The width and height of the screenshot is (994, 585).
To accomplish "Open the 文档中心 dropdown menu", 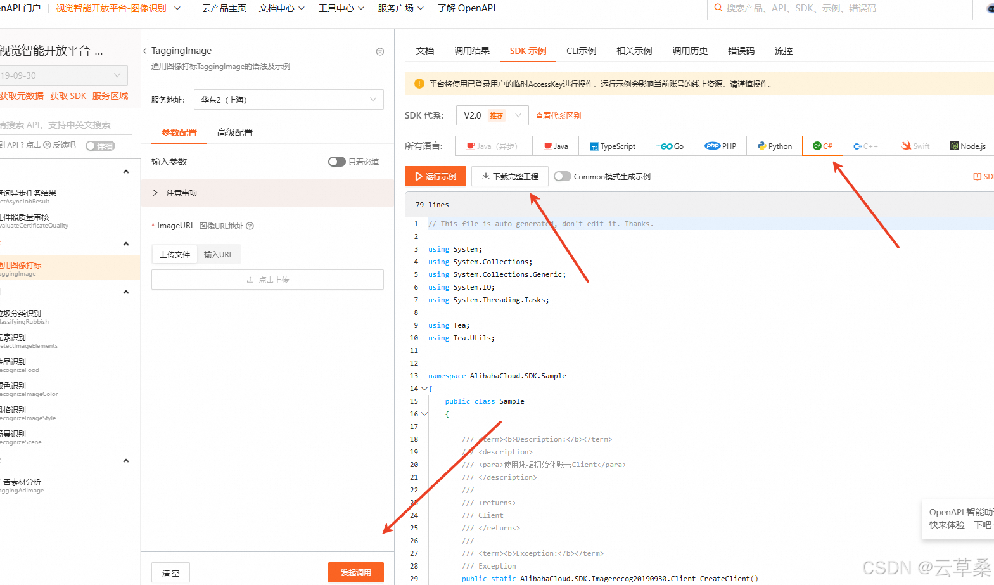I will (x=281, y=8).
